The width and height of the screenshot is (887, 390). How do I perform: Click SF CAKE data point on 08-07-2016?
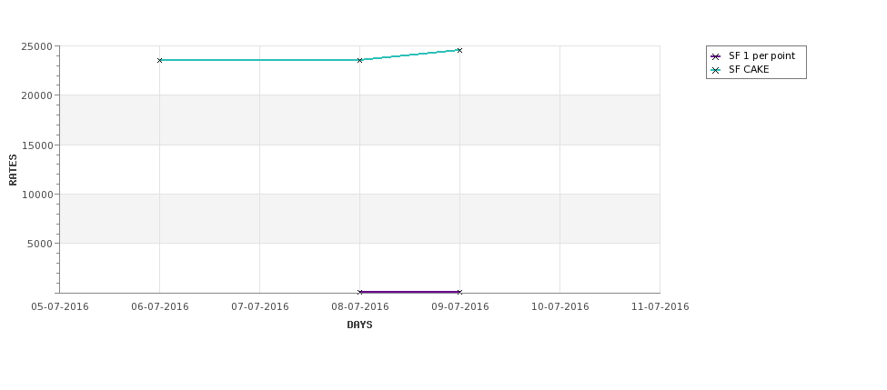tap(359, 60)
